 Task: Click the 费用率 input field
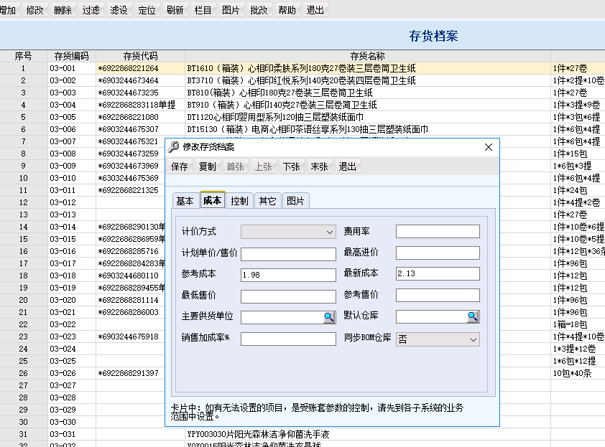[x=438, y=232]
